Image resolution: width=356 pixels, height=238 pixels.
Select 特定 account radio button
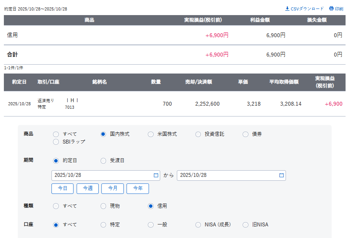pyautogui.click(x=103, y=224)
